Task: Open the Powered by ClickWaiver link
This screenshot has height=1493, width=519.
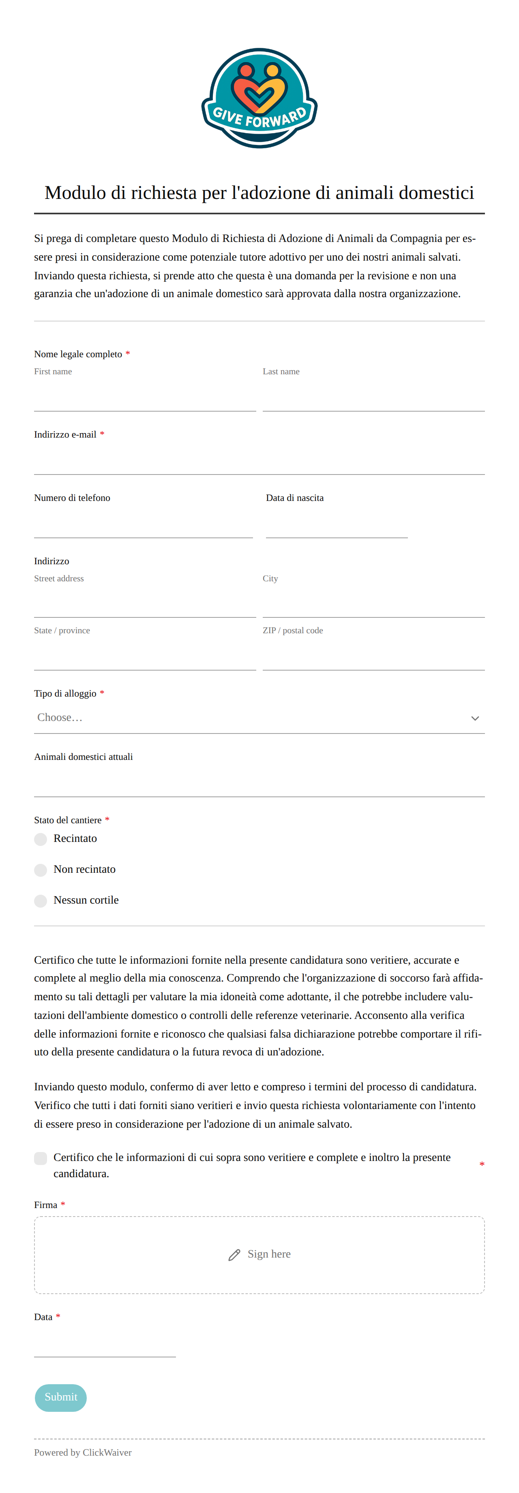Action: click(x=83, y=1452)
